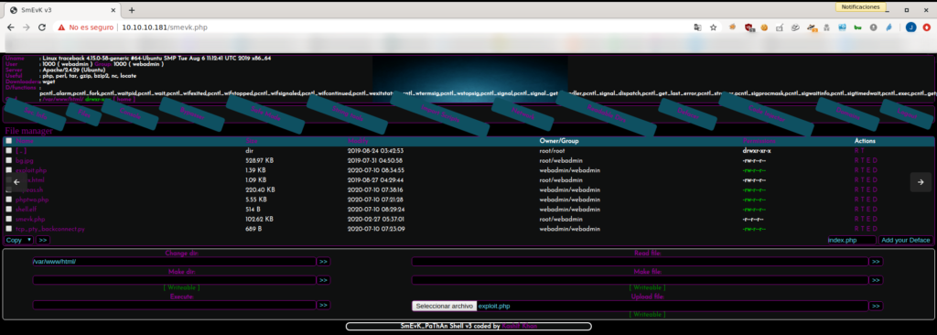Click the >> button next to Copy dropdown
The width and height of the screenshot is (937, 335).
click(x=43, y=240)
